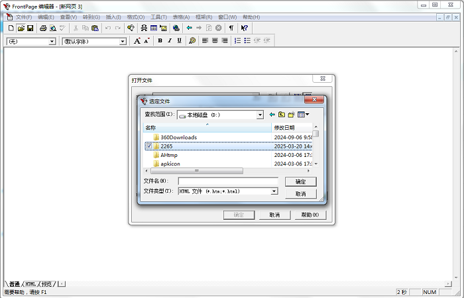Go back to previous folder in file dialog
The image size is (464, 298).
coord(272,115)
